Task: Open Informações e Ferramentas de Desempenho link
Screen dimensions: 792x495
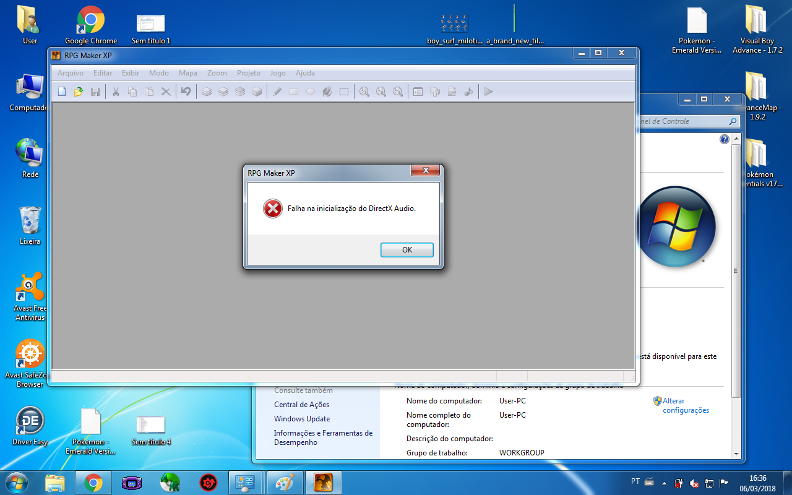Action: 323,437
